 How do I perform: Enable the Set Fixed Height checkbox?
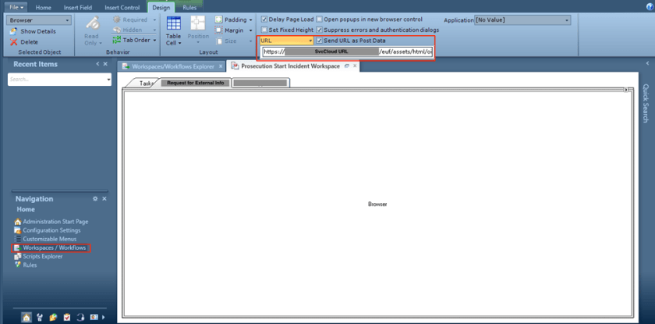coord(264,30)
